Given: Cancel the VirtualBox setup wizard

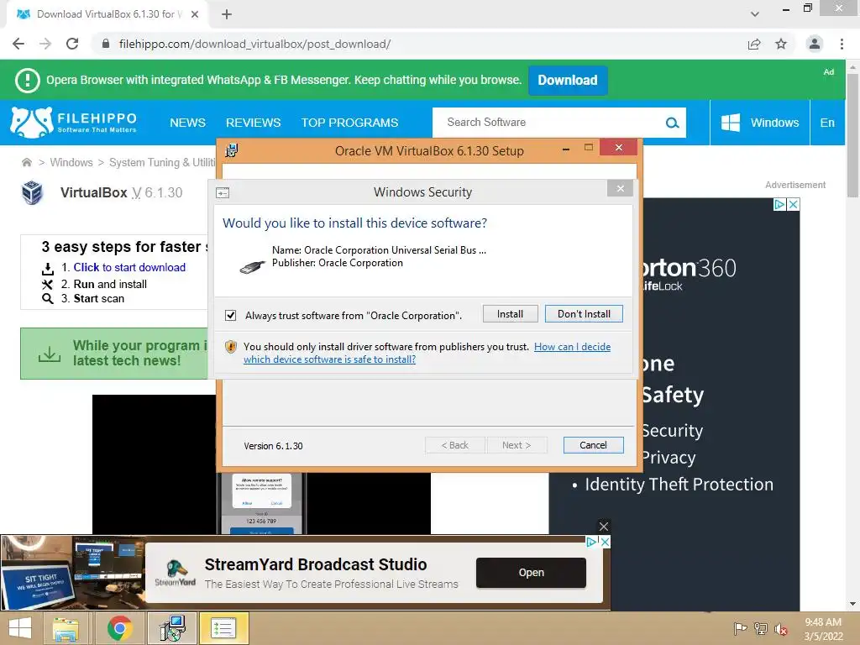Looking at the screenshot, I should click(x=593, y=445).
